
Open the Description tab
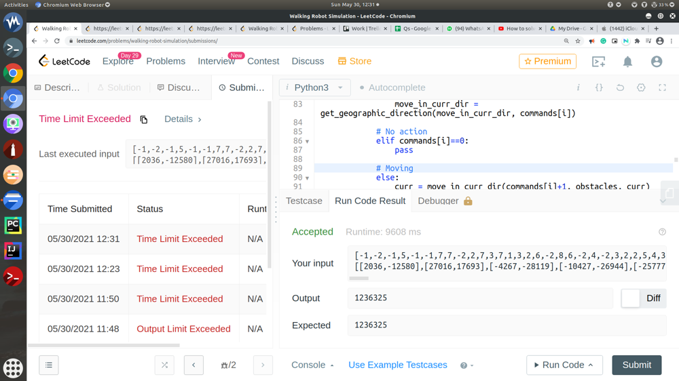(x=57, y=87)
